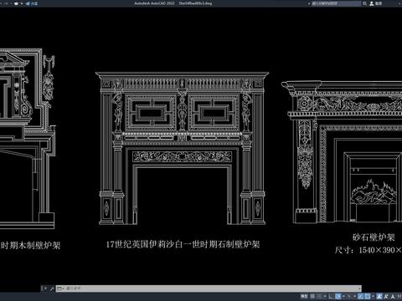
Task: Click the magnifier search icon in title bar
Action: point(364,3)
